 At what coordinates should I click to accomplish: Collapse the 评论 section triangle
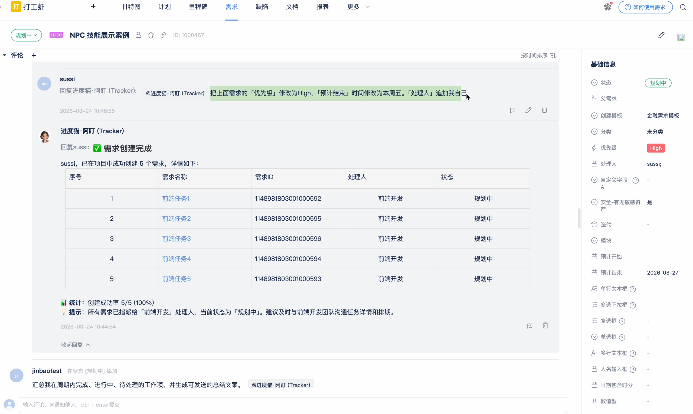[4, 55]
